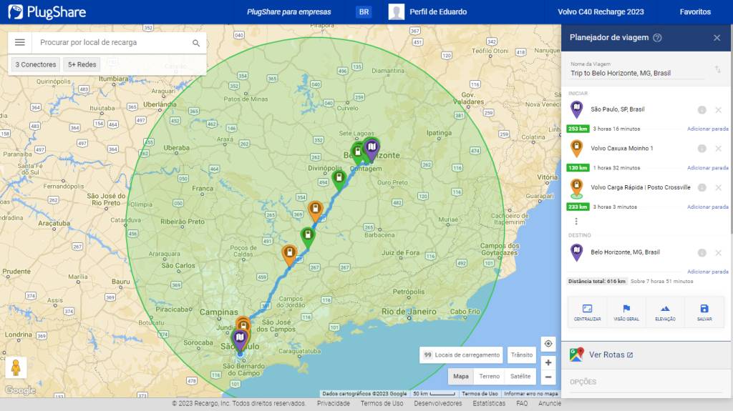Open Favoritos
Viewport: 733px width, 411px height.
click(695, 11)
